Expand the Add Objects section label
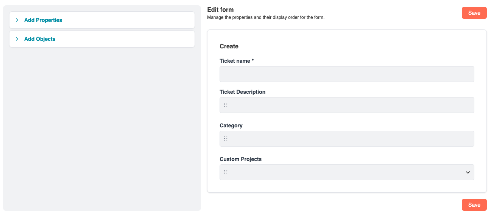This screenshot has width=491, height=215. [40, 39]
